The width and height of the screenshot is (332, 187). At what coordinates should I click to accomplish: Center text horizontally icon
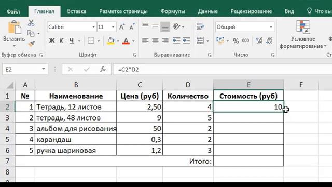click(x=155, y=41)
